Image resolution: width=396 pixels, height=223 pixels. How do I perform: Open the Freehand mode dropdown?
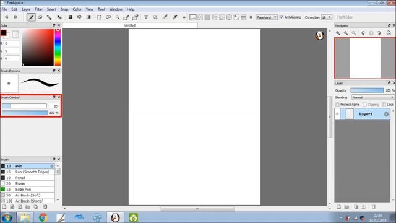(267, 17)
